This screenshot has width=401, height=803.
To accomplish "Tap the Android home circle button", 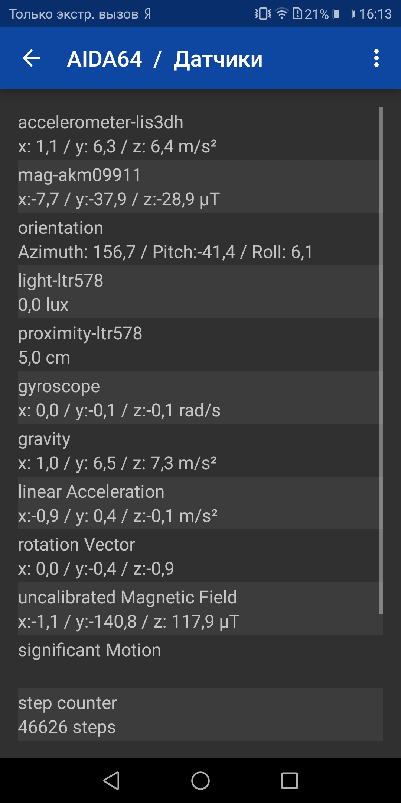I will 200,780.
